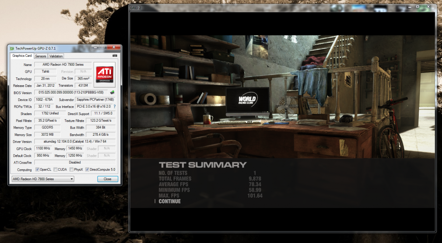442x243 pixels.
Task: Click CONTINUE in the GRID 2 test summary
Action: click(x=170, y=201)
